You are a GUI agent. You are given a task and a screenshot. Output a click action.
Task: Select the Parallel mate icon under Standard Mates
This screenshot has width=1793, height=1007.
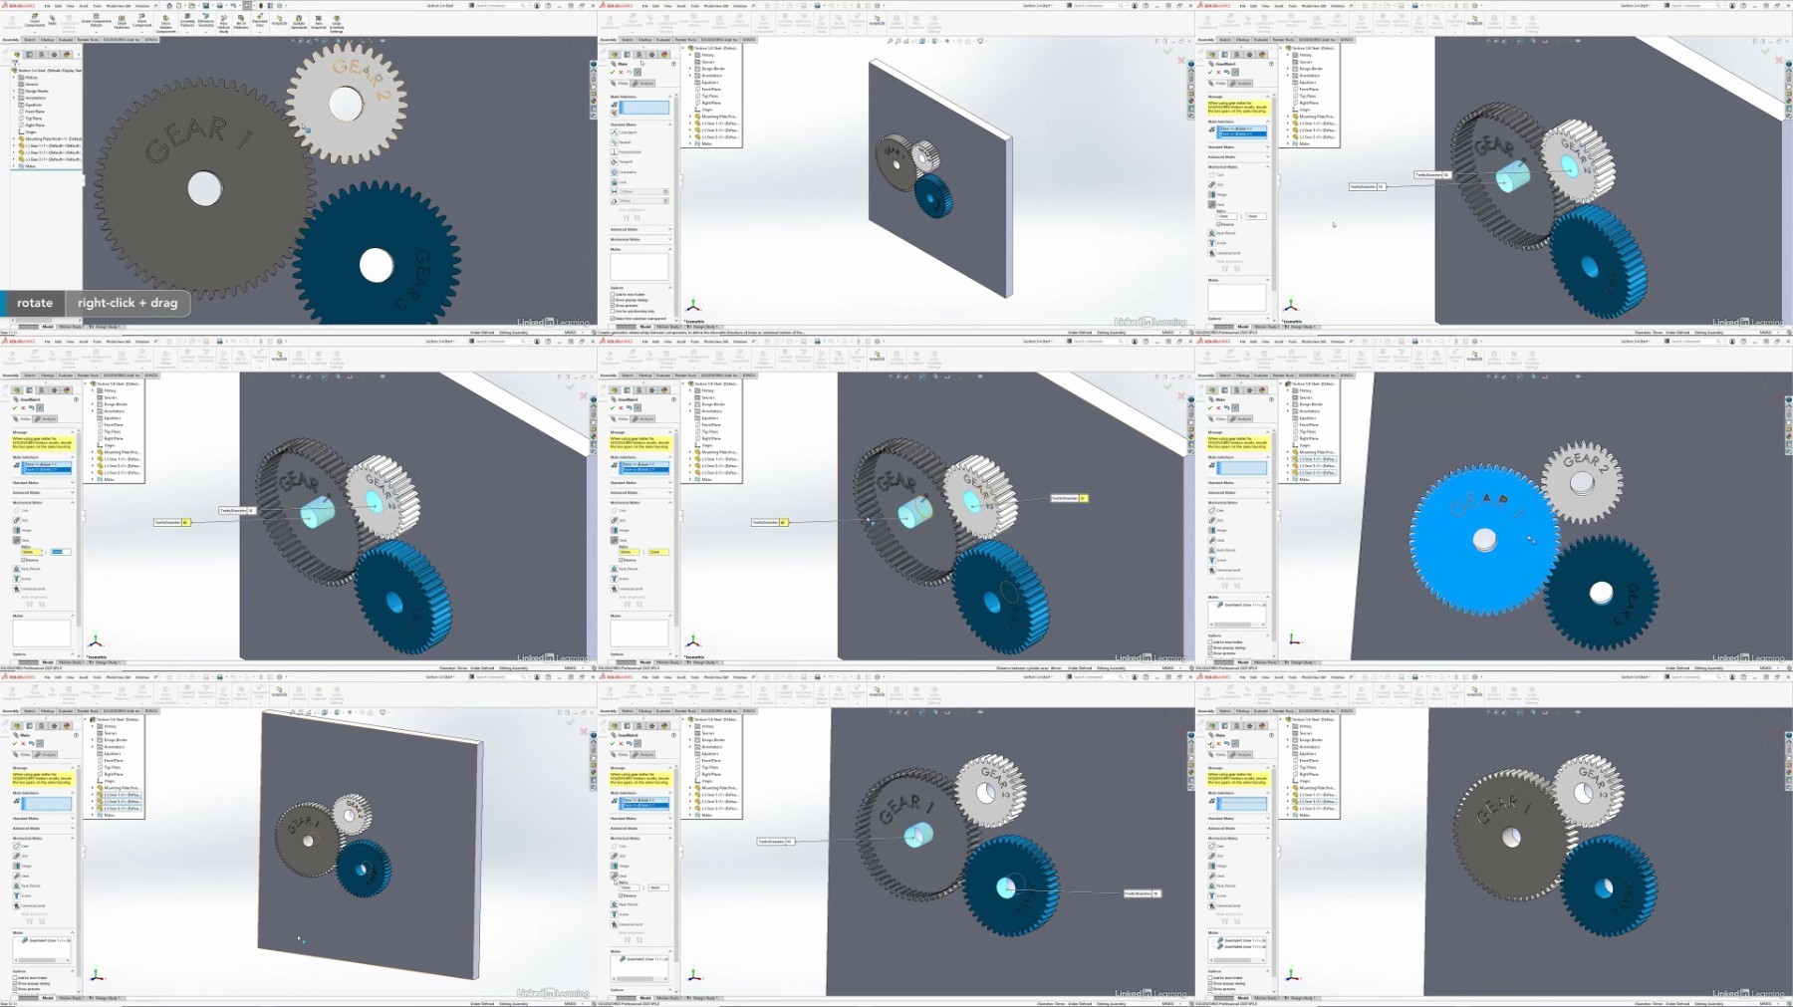coord(615,142)
